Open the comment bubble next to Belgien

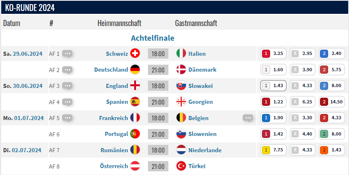click(x=248, y=118)
